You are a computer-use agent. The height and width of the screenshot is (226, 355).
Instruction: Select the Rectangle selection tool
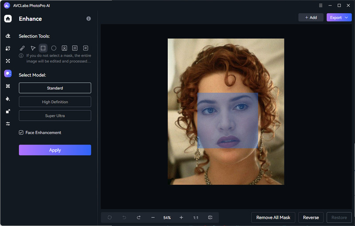[43, 48]
